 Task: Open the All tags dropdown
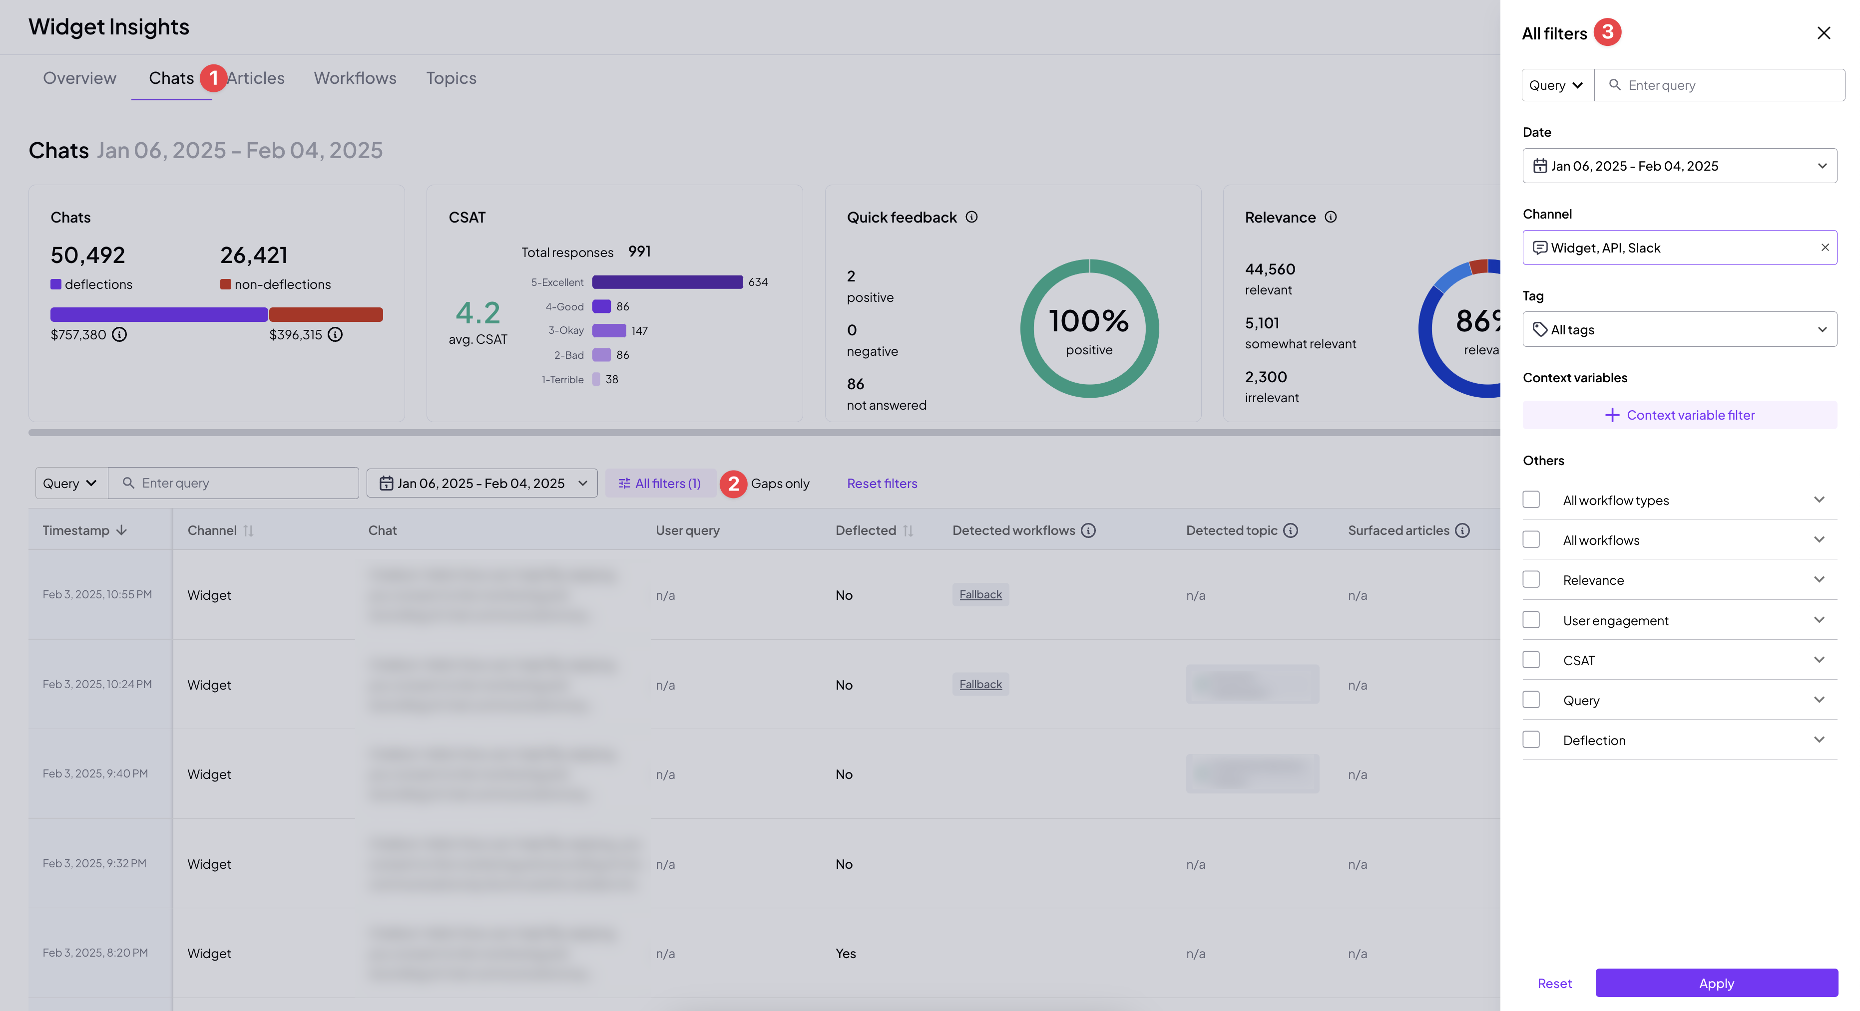pos(1680,329)
